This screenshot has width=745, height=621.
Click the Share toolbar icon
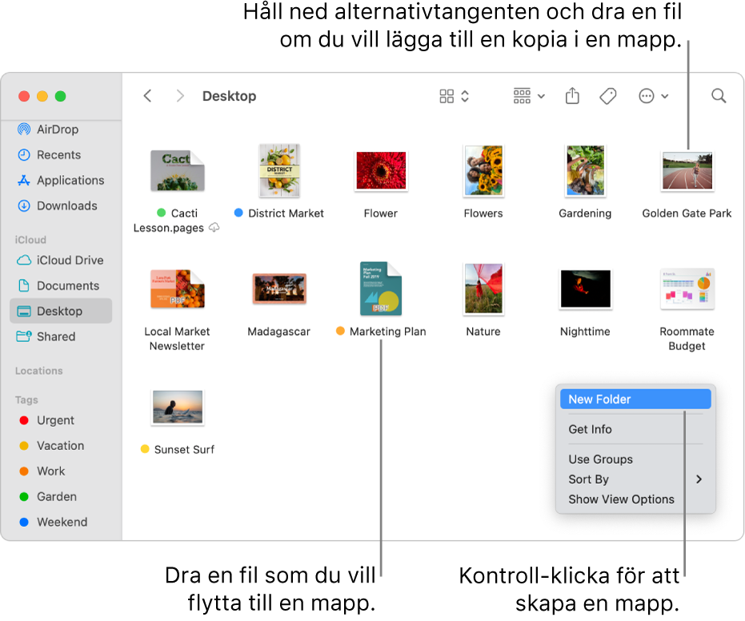coord(572,96)
